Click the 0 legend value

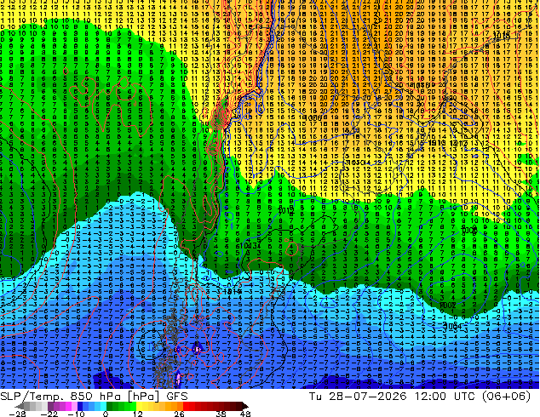106,414
